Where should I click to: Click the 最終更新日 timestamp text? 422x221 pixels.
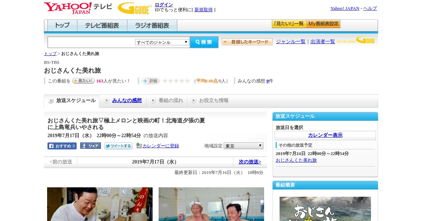pos(219,173)
